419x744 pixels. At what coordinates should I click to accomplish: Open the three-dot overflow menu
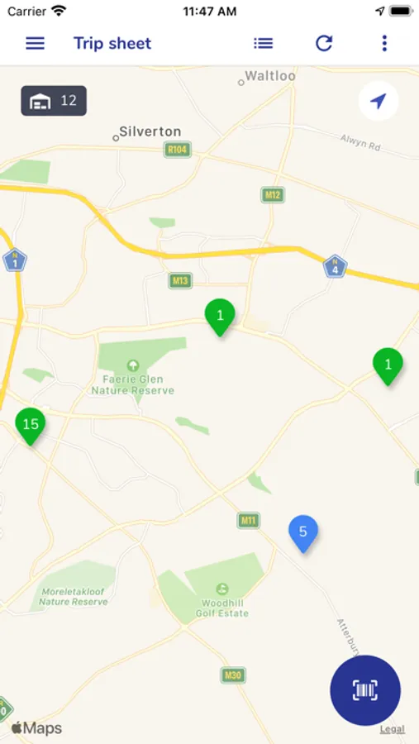point(384,43)
